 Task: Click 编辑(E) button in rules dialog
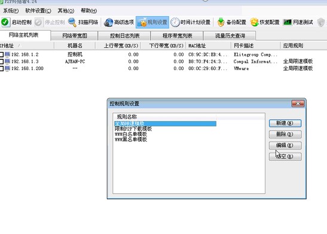point(285,145)
